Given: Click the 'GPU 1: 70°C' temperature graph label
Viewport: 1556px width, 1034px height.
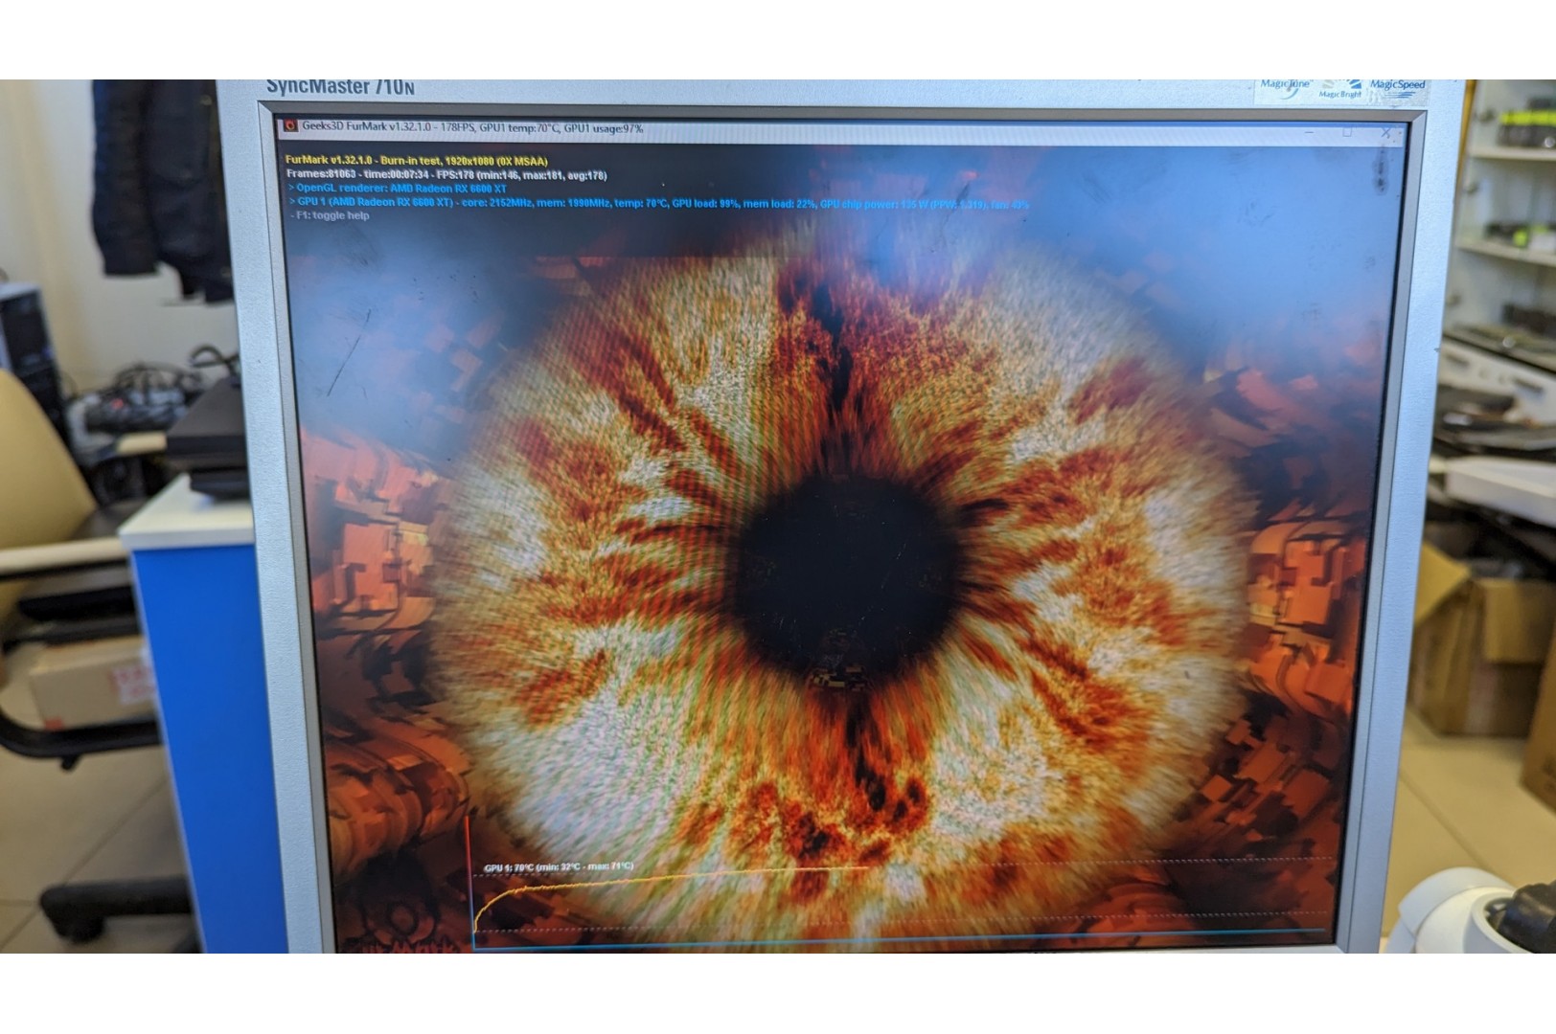Looking at the screenshot, I should click(559, 867).
